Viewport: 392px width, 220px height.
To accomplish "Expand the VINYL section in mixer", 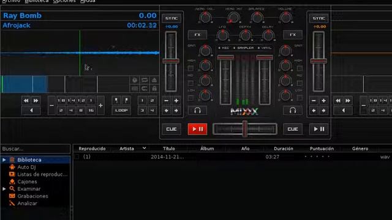I will tap(265, 48).
